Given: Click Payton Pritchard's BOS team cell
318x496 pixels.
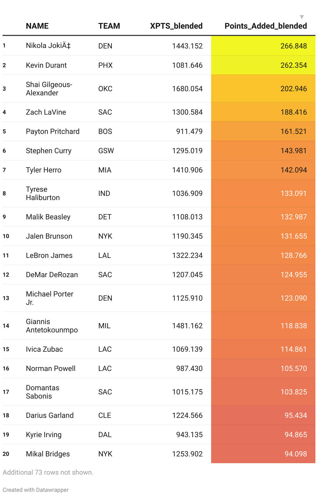Looking at the screenshot, I should pos(105,131).
